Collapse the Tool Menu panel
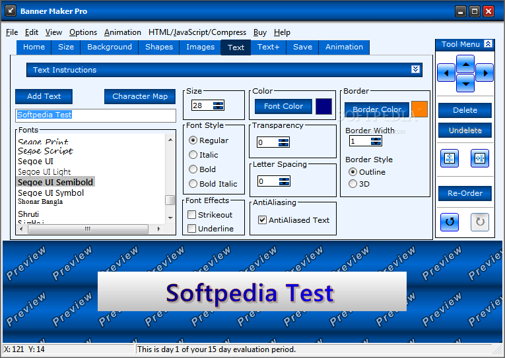This screenshot has width=505, height=358. pyautogui.click(x=488, y=44)
